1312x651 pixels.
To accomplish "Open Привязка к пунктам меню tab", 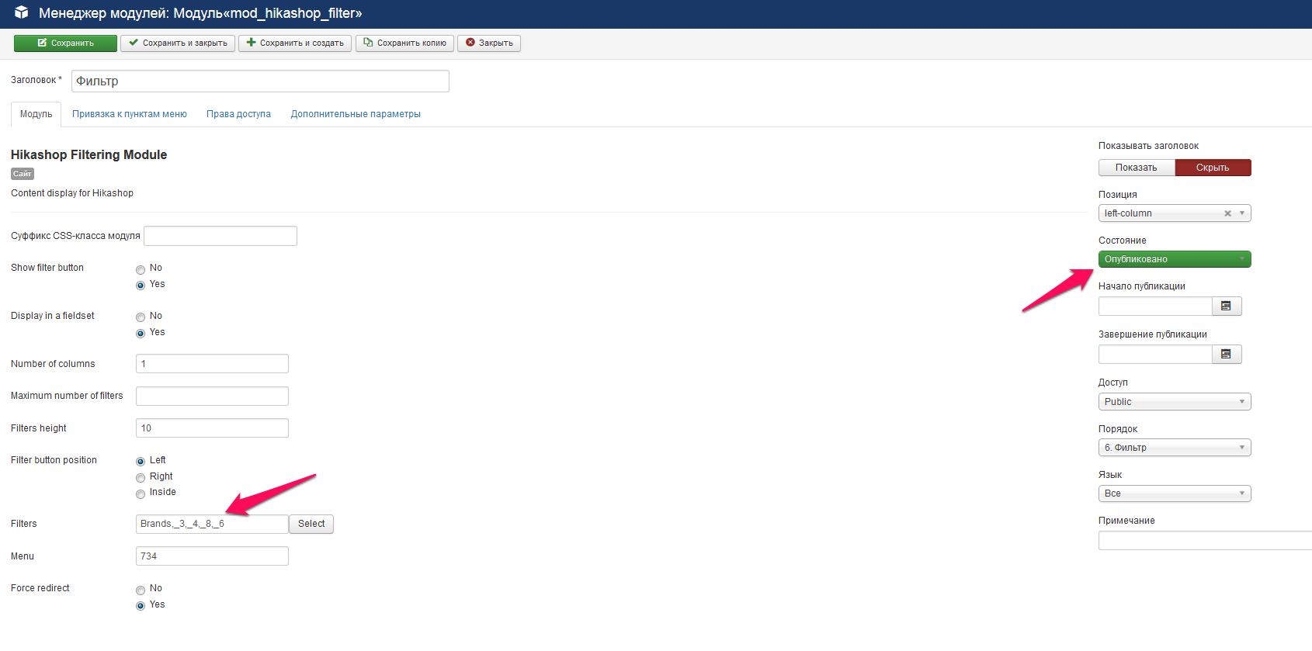I will (x=130, y=114).
